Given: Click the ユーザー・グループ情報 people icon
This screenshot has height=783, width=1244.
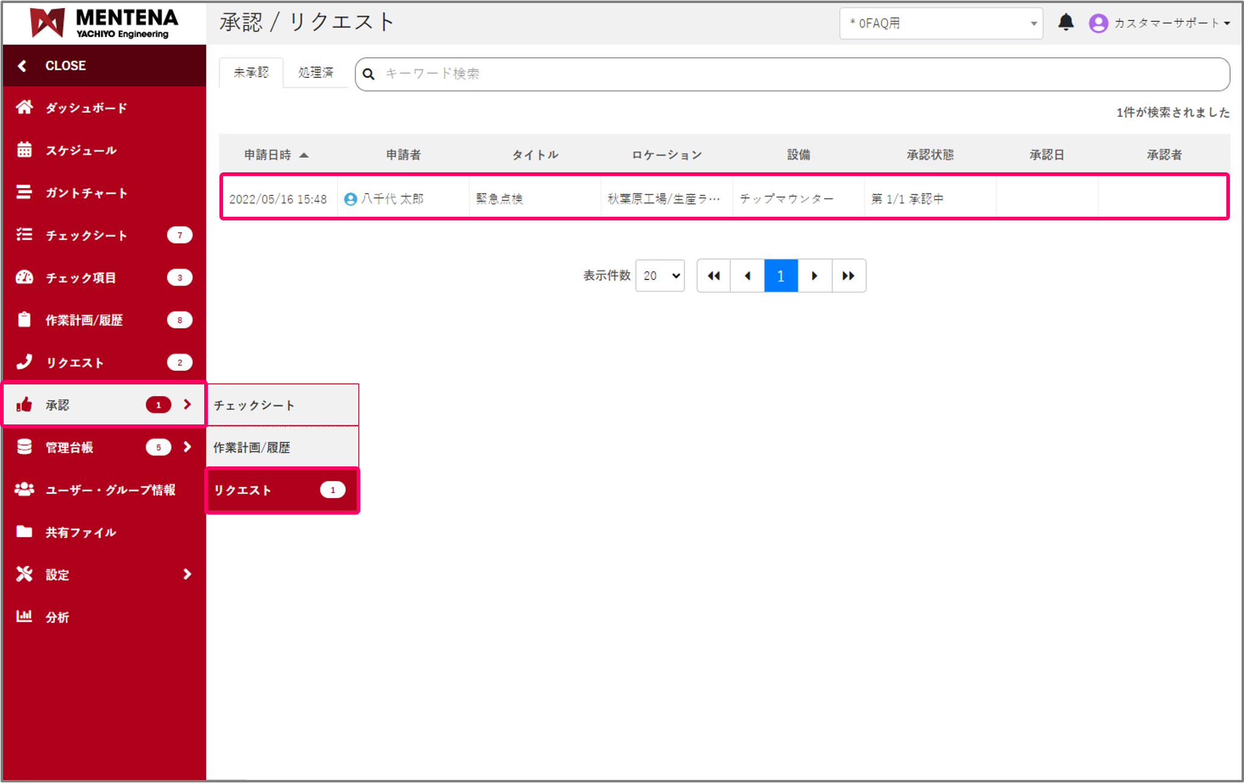Looking at the screenshot, I should pyautogui.click(x=24, y=490).
